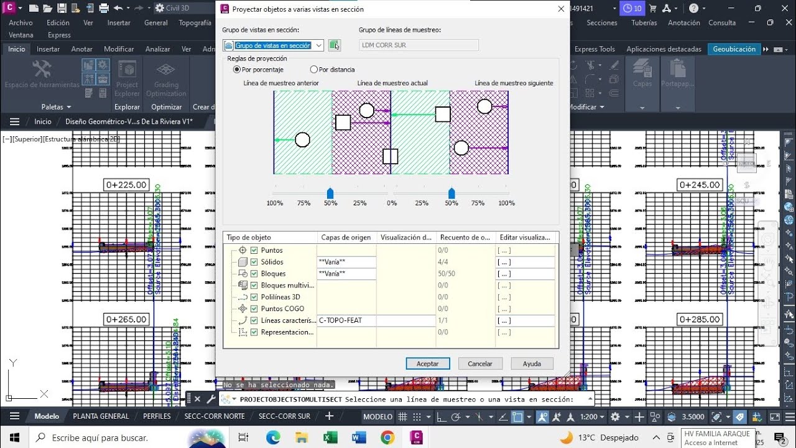Image resolution: width=796 pixels, height=448 pixels.
Task: Click the LDM CORR SUR sample line field
Action: click(419, 45)
